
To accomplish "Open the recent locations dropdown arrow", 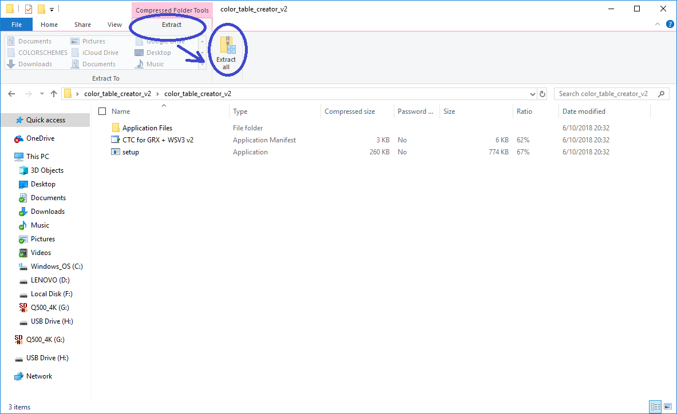I will tap(42, 94).
